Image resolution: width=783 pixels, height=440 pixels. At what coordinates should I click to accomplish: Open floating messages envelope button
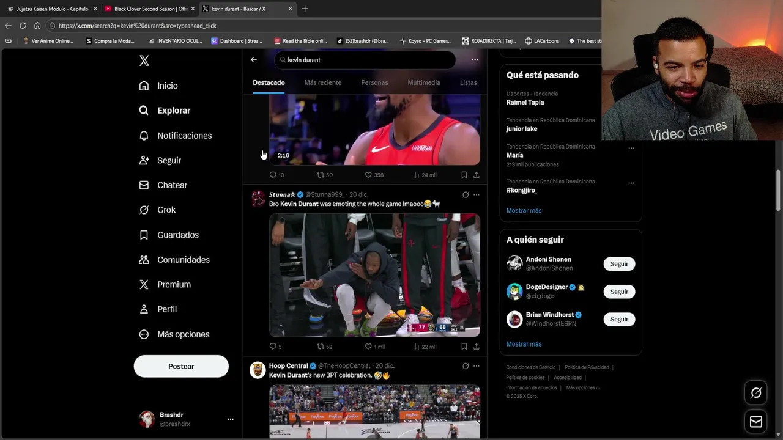pos(756,422)
